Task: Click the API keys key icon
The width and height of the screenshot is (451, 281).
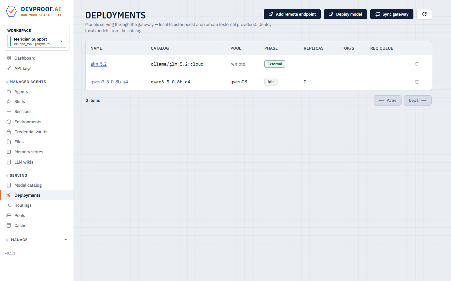Action: pyautogui.click(x=9, y=68)
